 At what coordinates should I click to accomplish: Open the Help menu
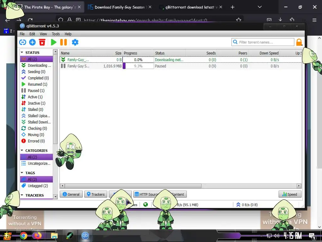[68, 34]
